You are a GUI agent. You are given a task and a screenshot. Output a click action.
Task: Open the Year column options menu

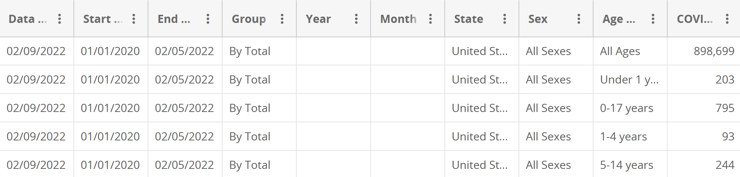pyautogui.click(x=356, y=19)
